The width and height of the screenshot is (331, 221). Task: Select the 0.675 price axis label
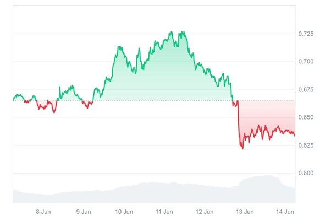pos(306,90)
